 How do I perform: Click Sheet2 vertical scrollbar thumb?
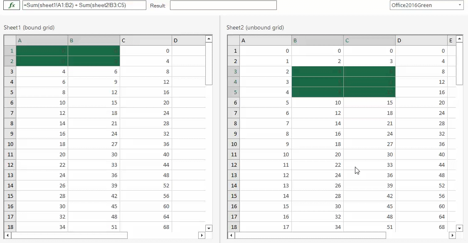[460, 64]
